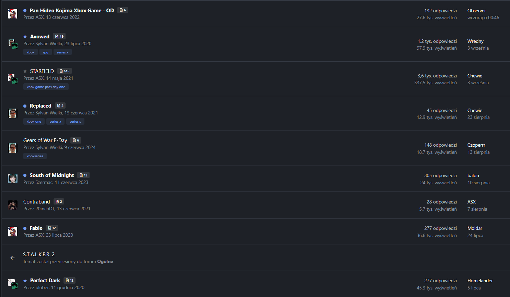510x297 pixels.
Task: Filter by the 'xboxseries' tag
Action: point(35,156)
